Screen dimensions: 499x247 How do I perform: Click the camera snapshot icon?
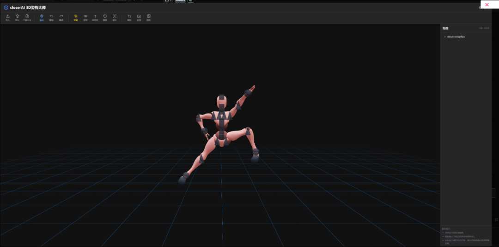coord(139,16)
